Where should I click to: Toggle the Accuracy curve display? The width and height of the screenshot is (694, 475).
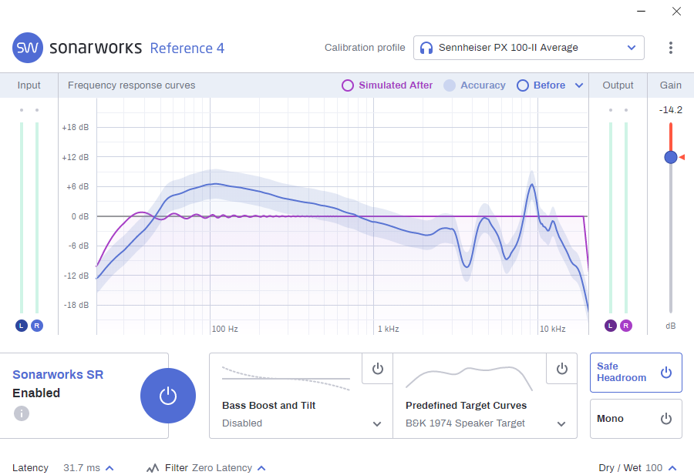point(474,85)
